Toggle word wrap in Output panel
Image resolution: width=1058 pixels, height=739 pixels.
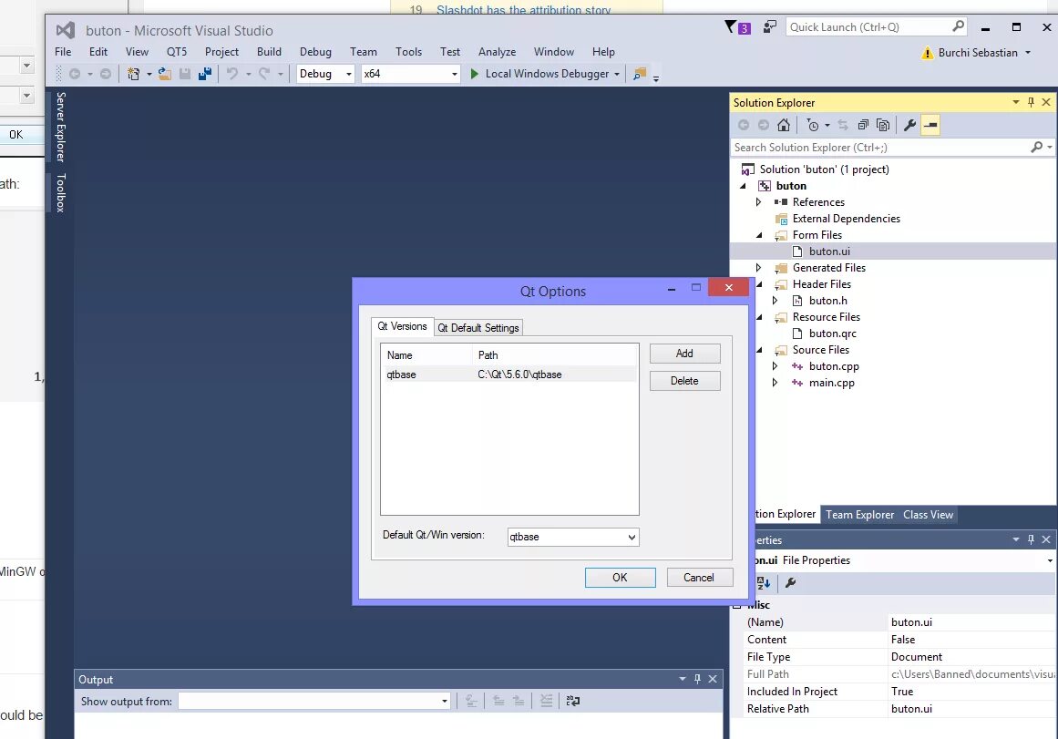(573, 702)
